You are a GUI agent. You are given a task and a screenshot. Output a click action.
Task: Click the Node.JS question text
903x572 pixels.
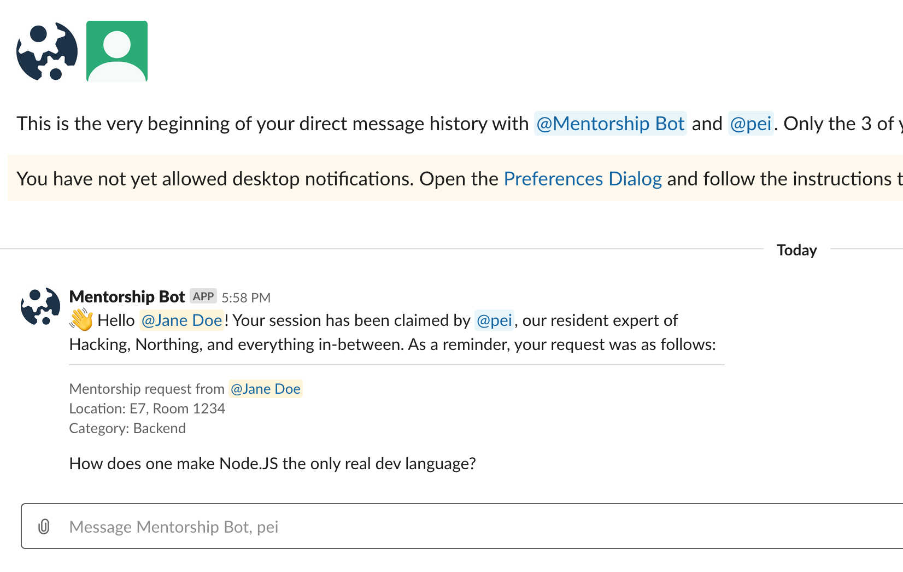[272, 464]
